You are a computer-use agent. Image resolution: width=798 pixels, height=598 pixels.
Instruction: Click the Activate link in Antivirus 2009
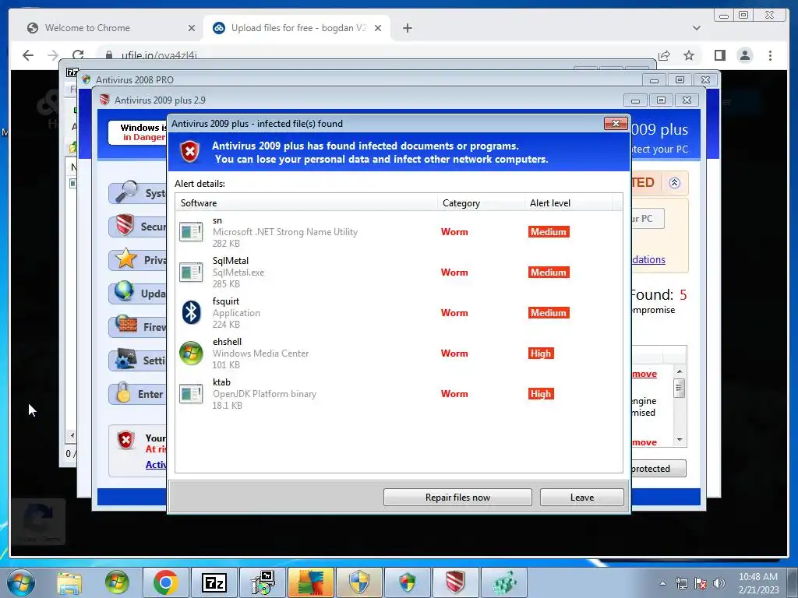click(x=156, y=464)
